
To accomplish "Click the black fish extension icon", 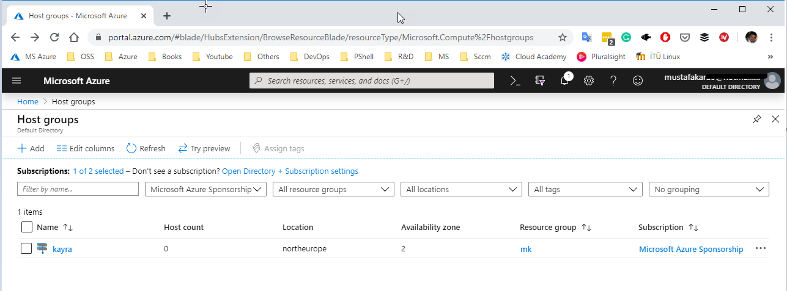I will click(x=646, y=37).
